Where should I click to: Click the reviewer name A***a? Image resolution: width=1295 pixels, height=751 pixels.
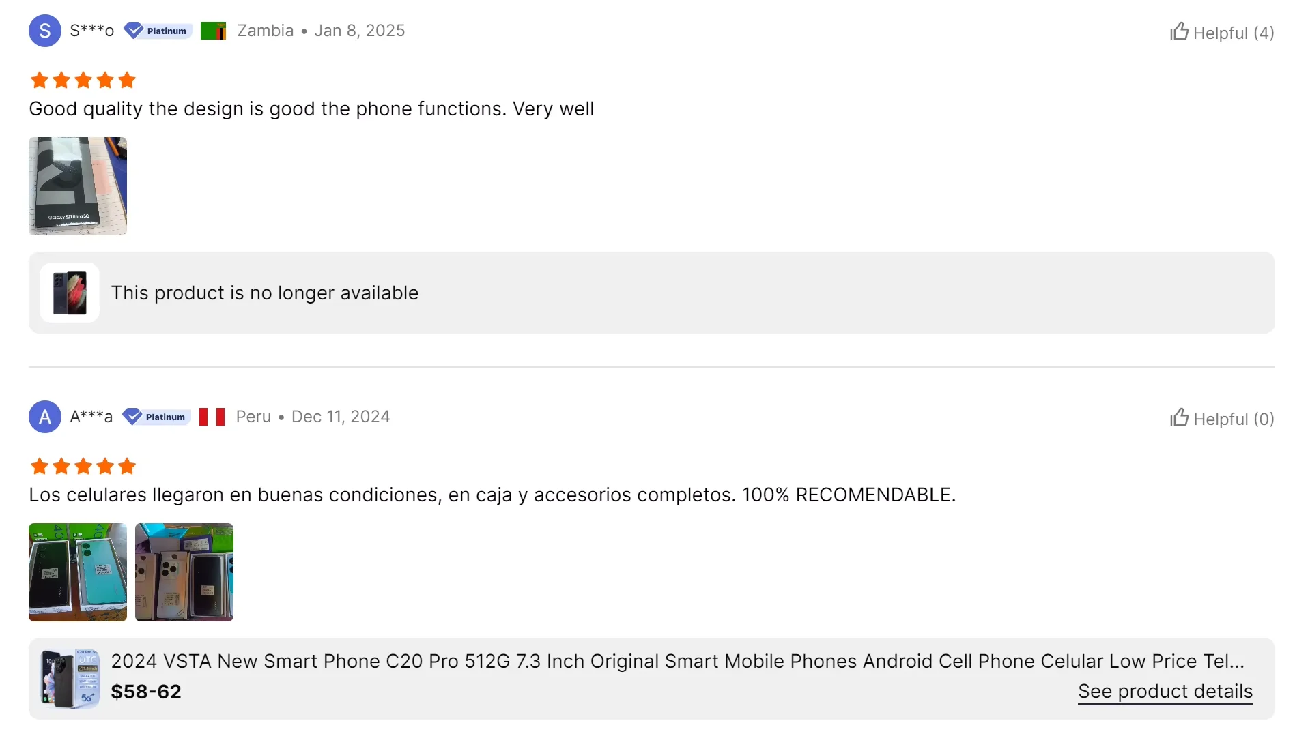pos(91,417)
